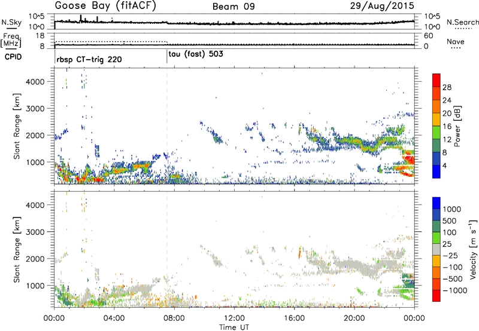Click the '4000' tick on power panel
Image resolution: width=479 pixels, height=331 pixels.
point(35,82)
